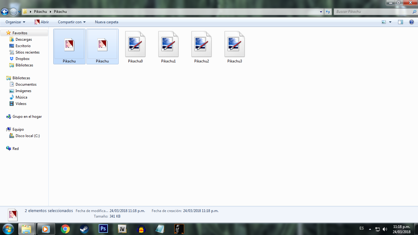Open Photoshop from the taskbar
The width and height of the screenshot is (418, 235).
pos(103,229)
